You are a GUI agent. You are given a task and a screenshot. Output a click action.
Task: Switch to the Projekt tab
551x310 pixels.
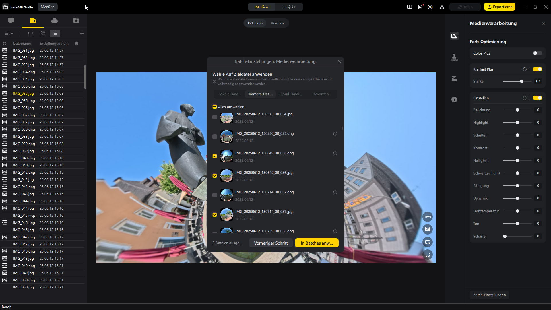pos(289,7)
